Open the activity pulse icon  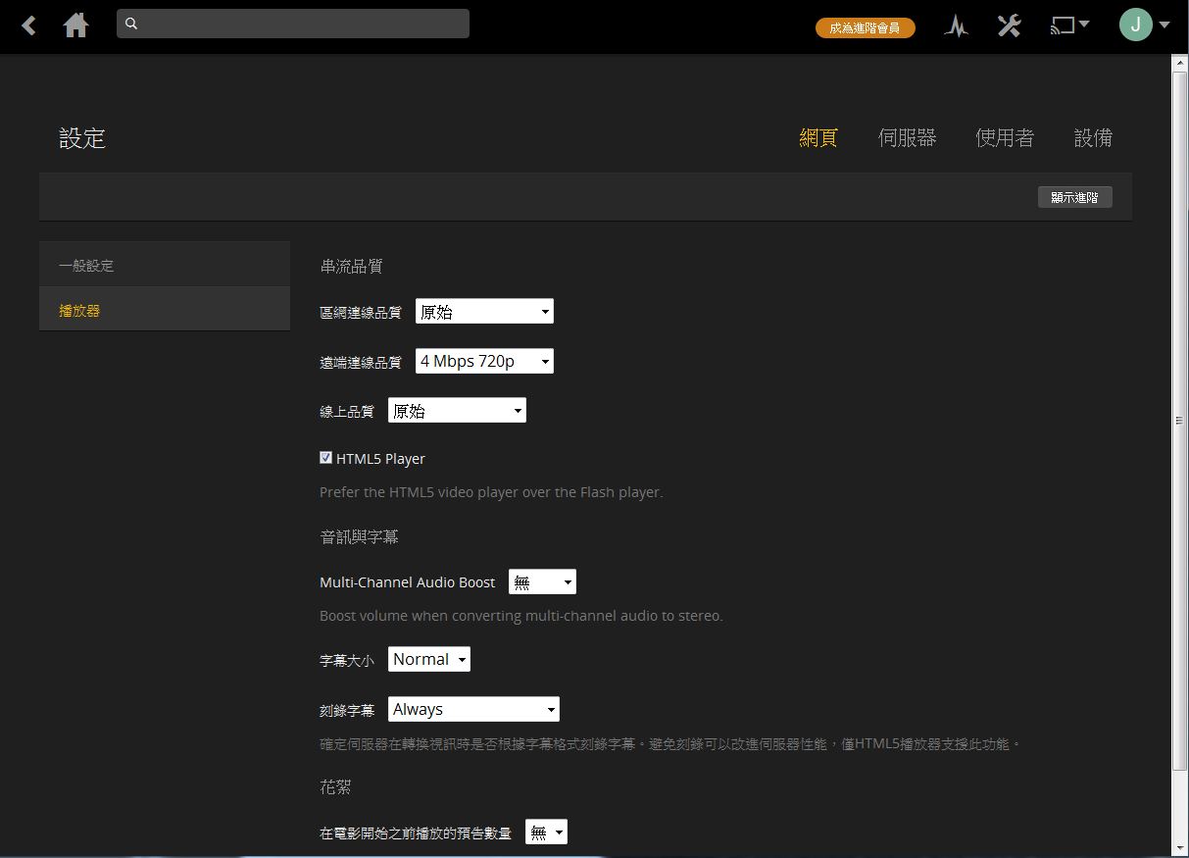957,26
